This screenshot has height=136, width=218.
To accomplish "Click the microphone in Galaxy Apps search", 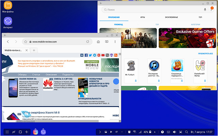I will 205,10.
